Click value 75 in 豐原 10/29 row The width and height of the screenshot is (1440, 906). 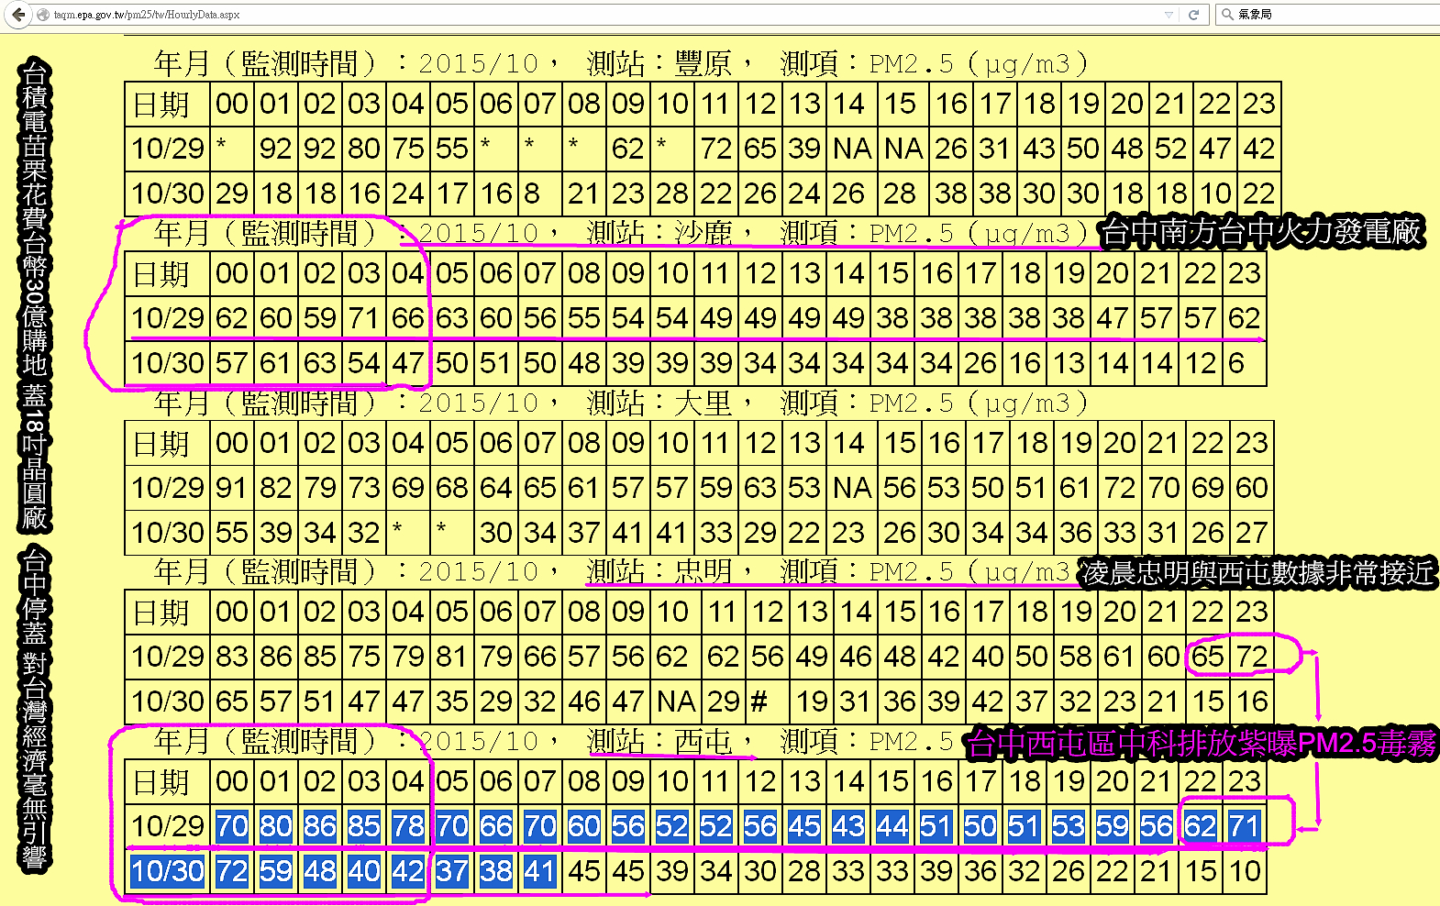[x=408, y=149]
